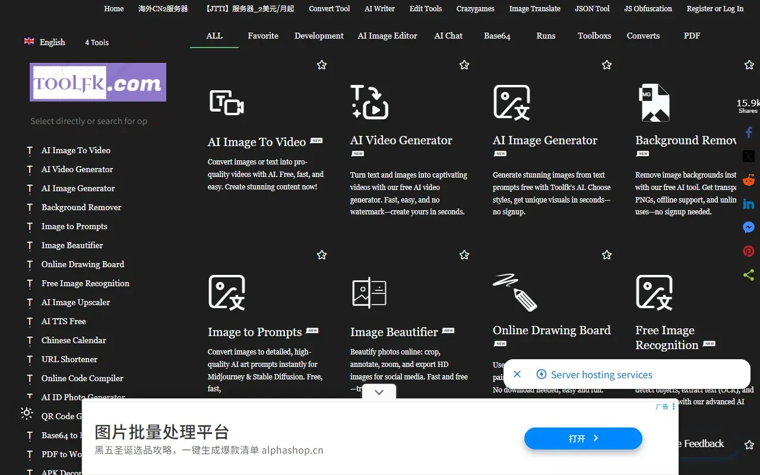This screenshot has width=760, height=475.
Task: Share via the LinkedIn icon
Action: coord(749,204)
